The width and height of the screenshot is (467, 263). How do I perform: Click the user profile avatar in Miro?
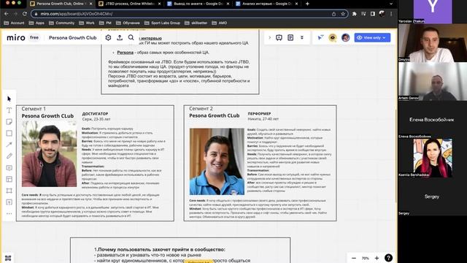coord(345,37)
